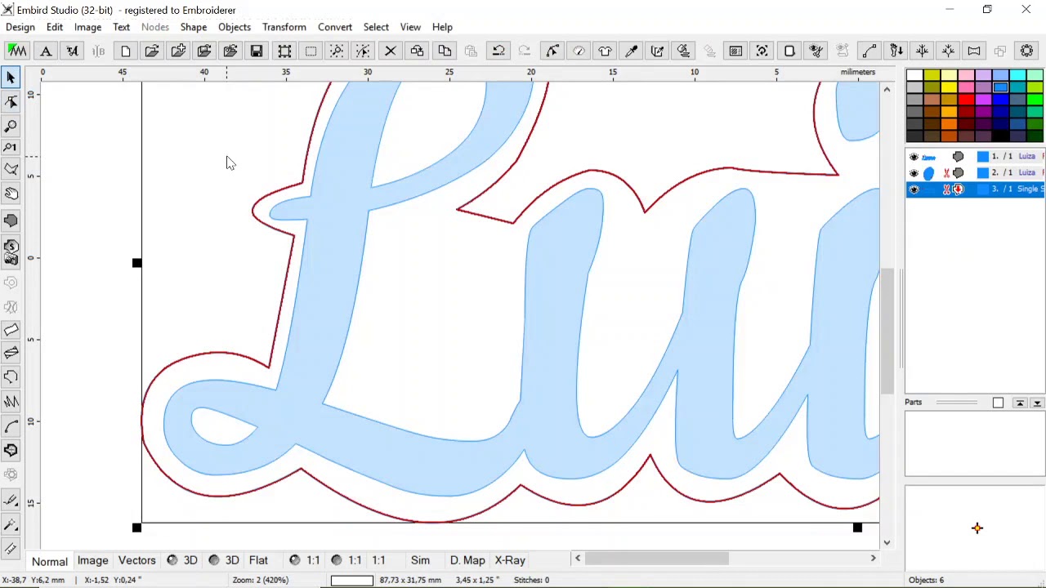
Task: Click the color box of object 1
Action: coord(983,157)
